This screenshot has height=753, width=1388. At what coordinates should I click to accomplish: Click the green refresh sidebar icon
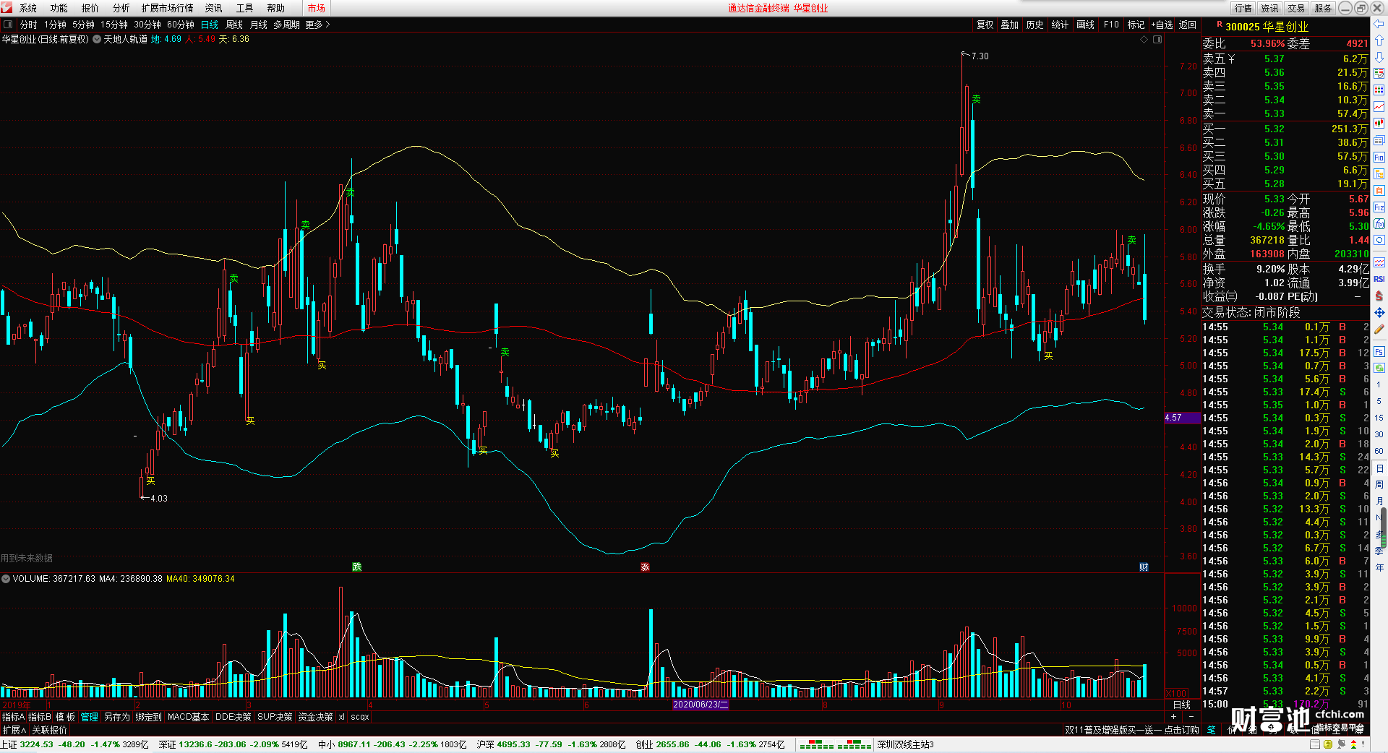point(1379,368)
